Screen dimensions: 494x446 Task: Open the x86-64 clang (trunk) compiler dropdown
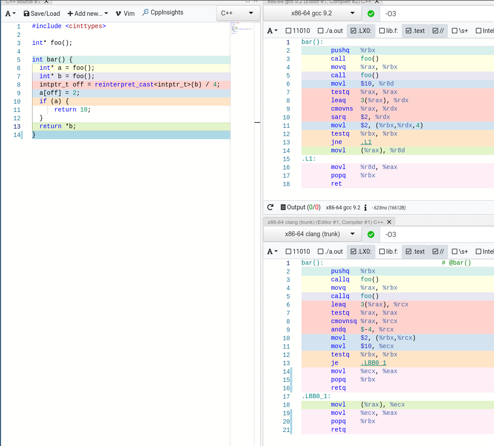coord(312,234)
